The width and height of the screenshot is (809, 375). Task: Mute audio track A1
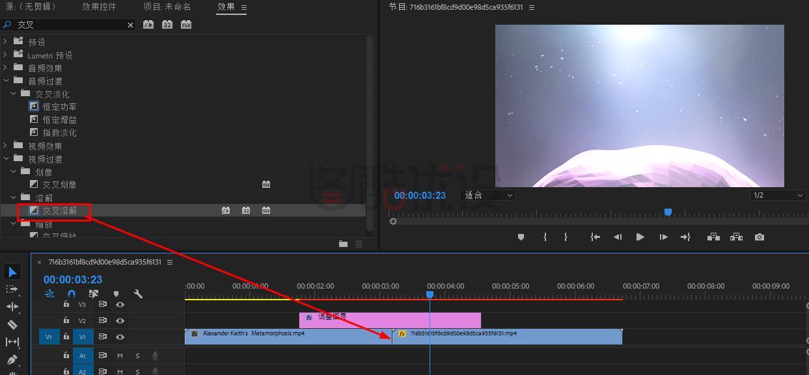(120, 356)
